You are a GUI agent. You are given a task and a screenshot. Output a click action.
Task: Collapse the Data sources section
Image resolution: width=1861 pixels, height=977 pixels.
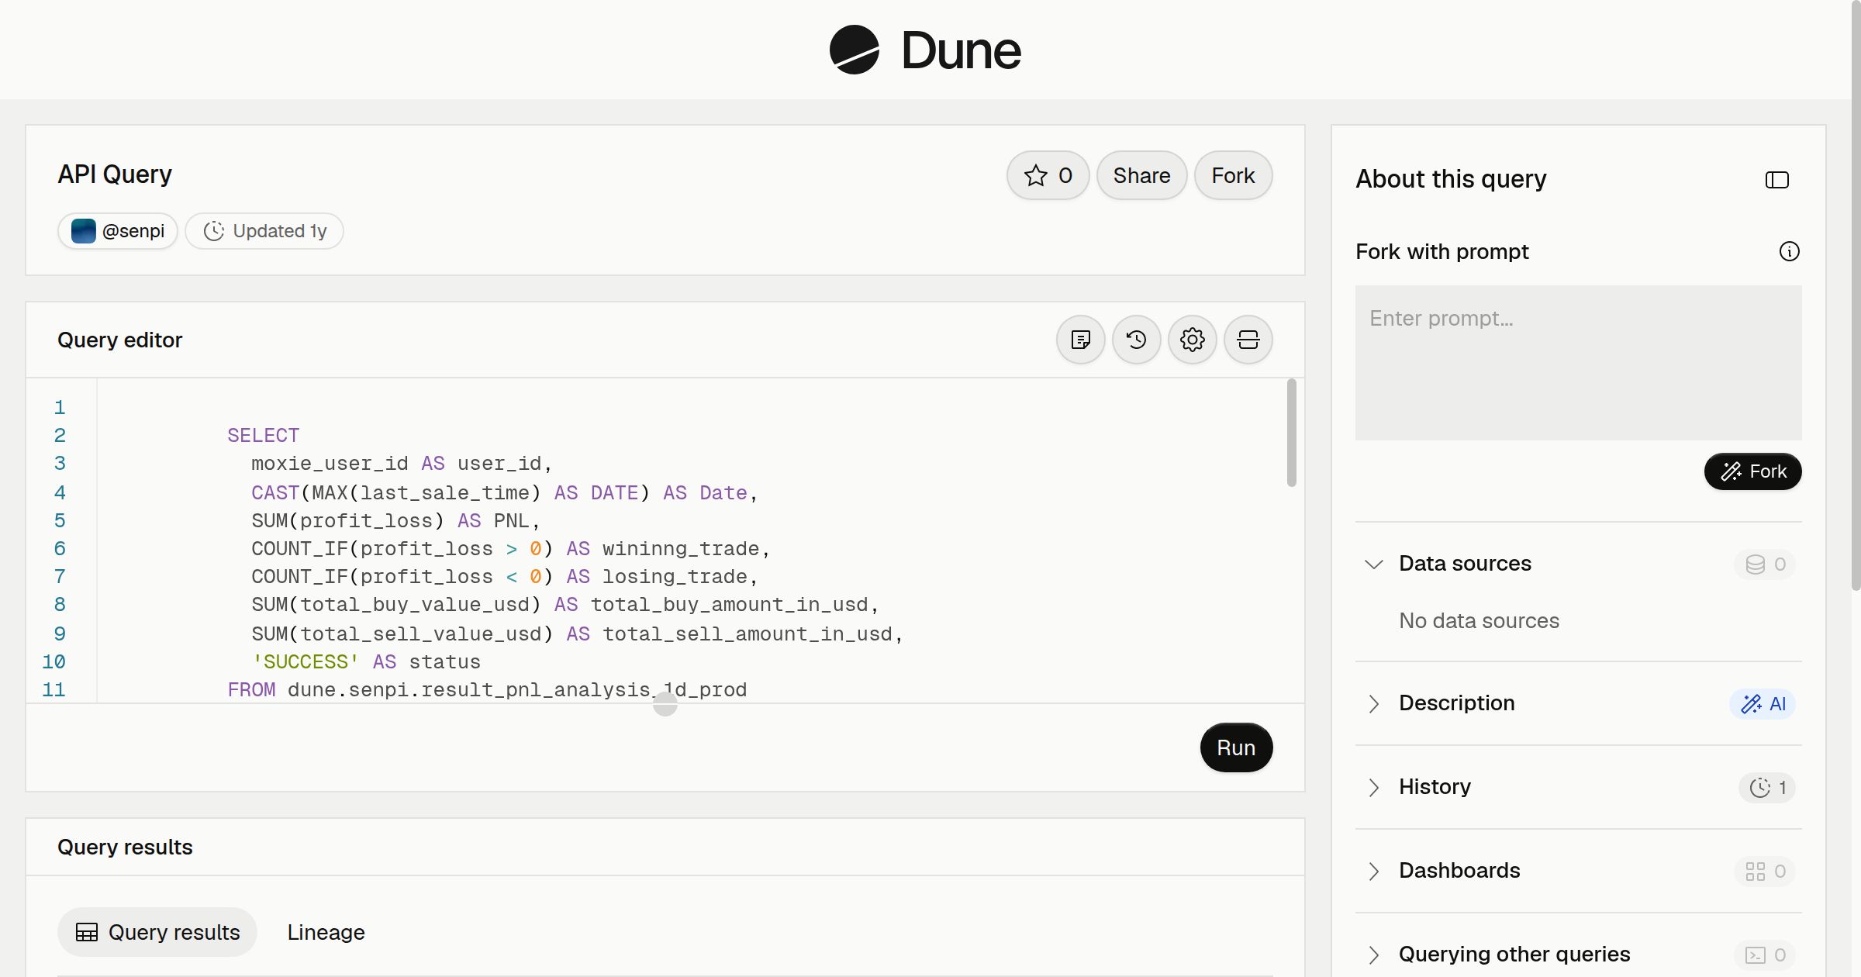(1373, 564)
